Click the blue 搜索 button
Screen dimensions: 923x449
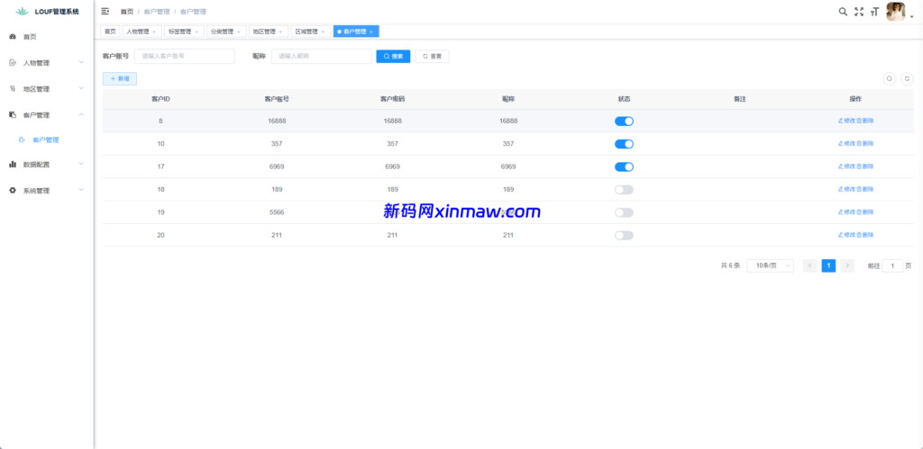393,57
